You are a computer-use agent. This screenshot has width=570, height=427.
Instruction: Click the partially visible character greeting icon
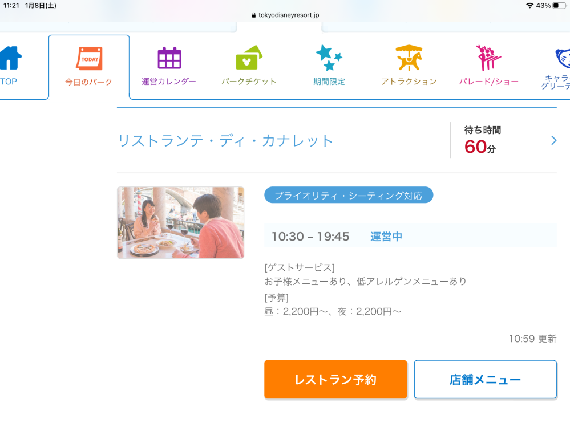(563, 58)
